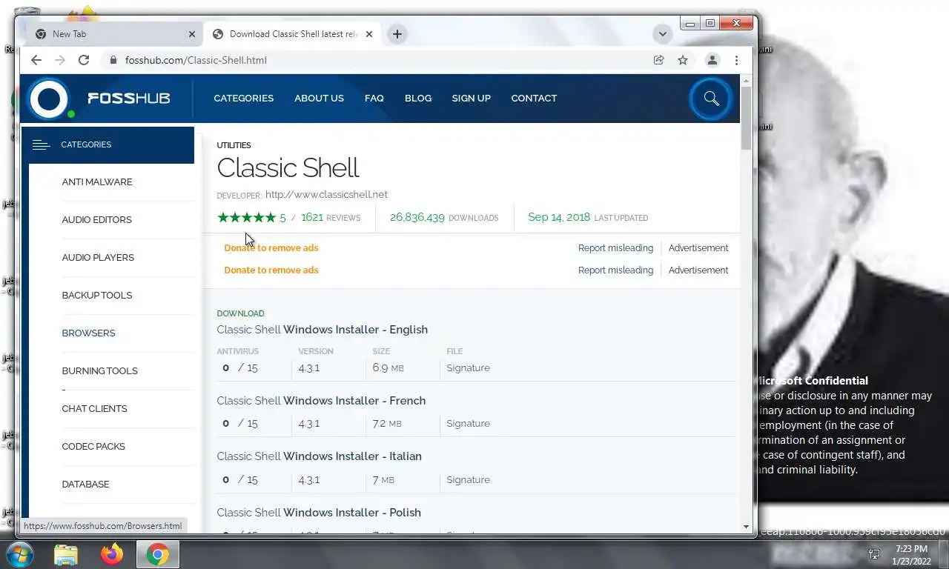Open a new tab with plus button

click(x=397, y=34)
